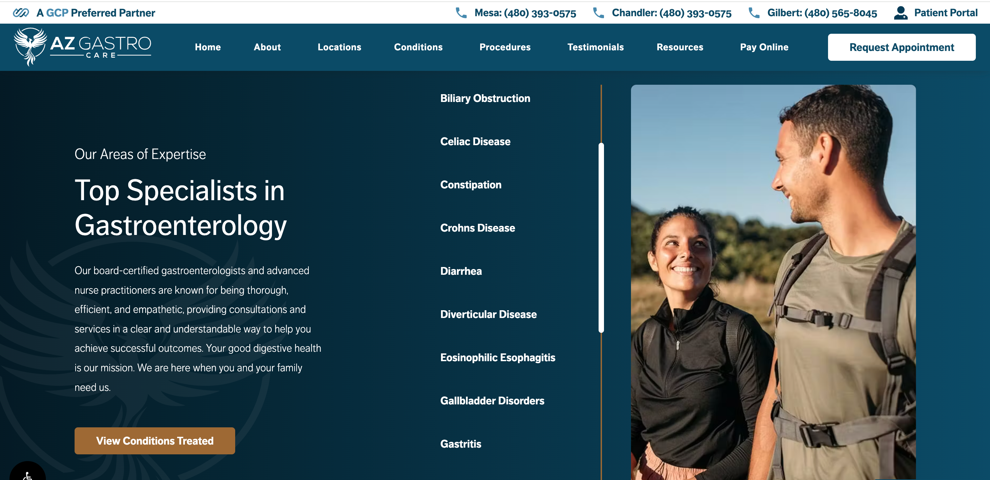Select the Home menu item
990x480 pixels.
(208, 47)
